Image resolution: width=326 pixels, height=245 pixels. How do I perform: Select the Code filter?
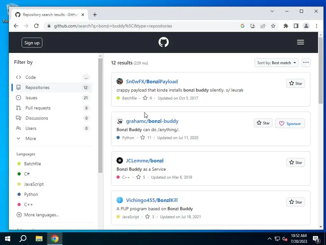click(53, 77)
